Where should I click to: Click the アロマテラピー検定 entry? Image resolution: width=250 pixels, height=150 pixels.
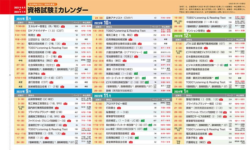117,104
